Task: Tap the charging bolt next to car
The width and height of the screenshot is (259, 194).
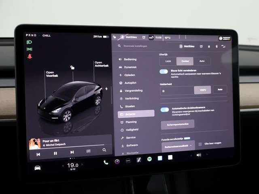Action: (106, 89)
